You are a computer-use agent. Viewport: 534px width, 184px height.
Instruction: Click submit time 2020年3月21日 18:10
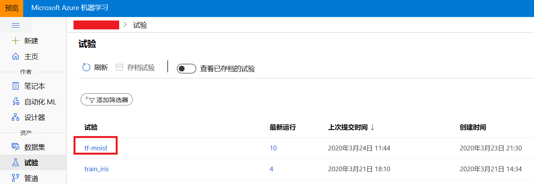click(359, 169)
